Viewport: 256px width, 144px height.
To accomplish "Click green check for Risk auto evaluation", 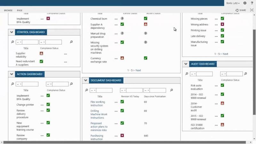I will [x=222, y=85].
